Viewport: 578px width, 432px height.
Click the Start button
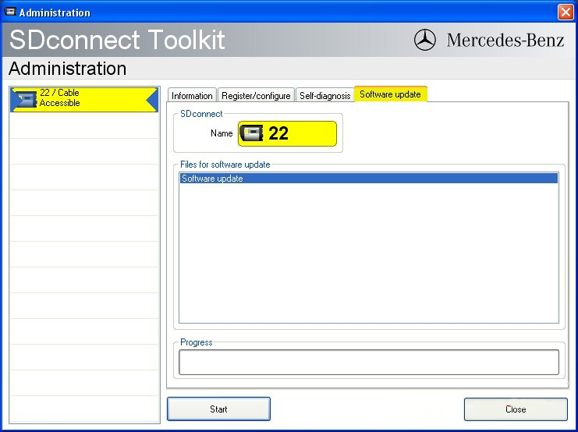click(218, 409)
